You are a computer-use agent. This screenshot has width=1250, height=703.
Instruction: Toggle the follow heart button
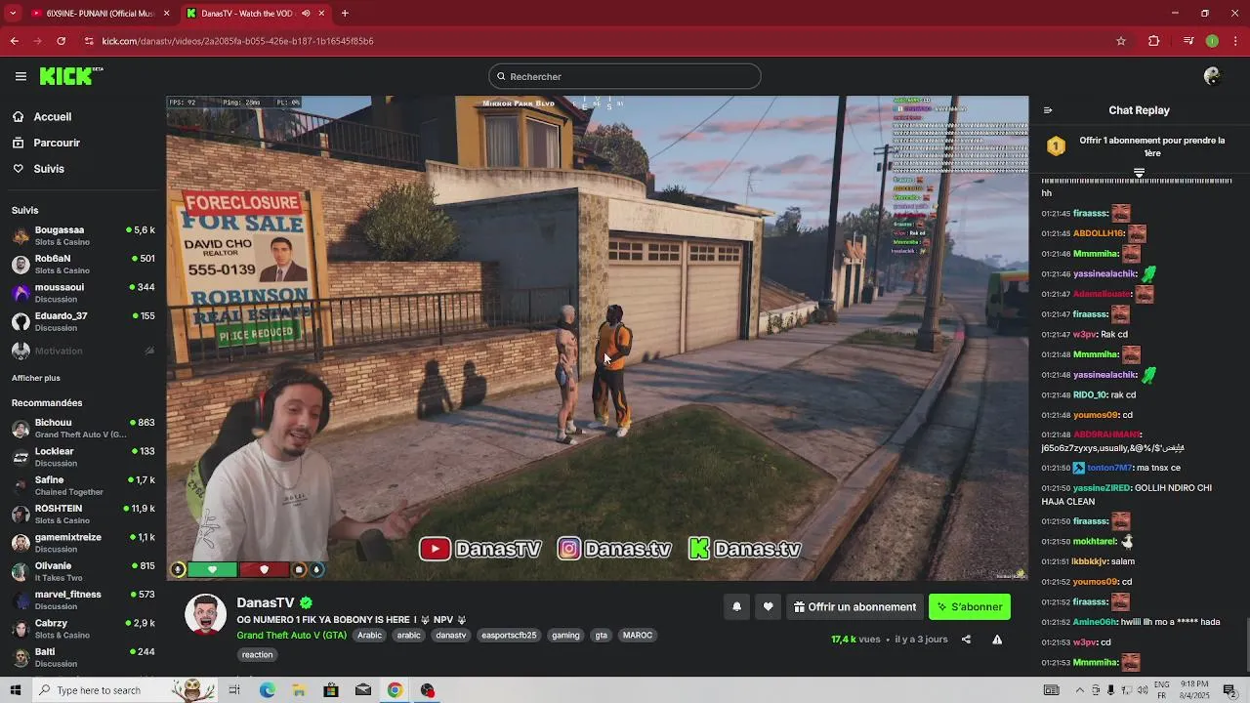769,606
